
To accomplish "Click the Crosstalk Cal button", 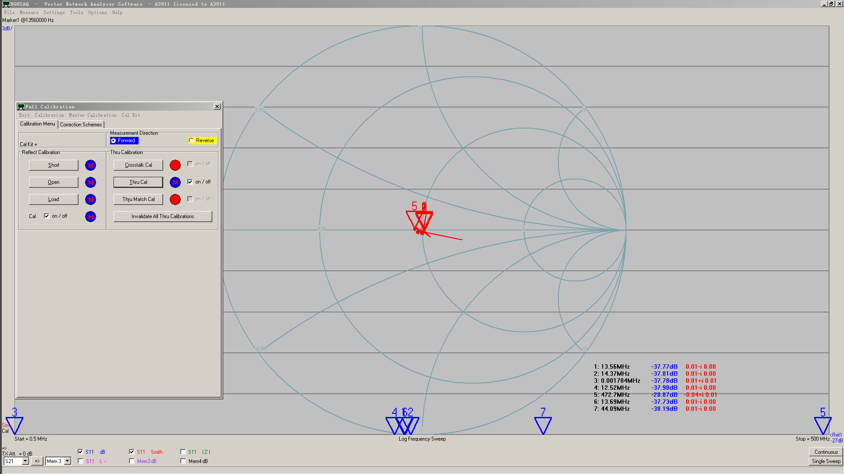I will pyautogui.click(x=138, y=165).
